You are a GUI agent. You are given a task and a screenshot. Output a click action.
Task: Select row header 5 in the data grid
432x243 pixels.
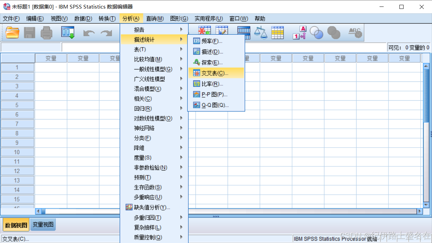coord(17,105)
